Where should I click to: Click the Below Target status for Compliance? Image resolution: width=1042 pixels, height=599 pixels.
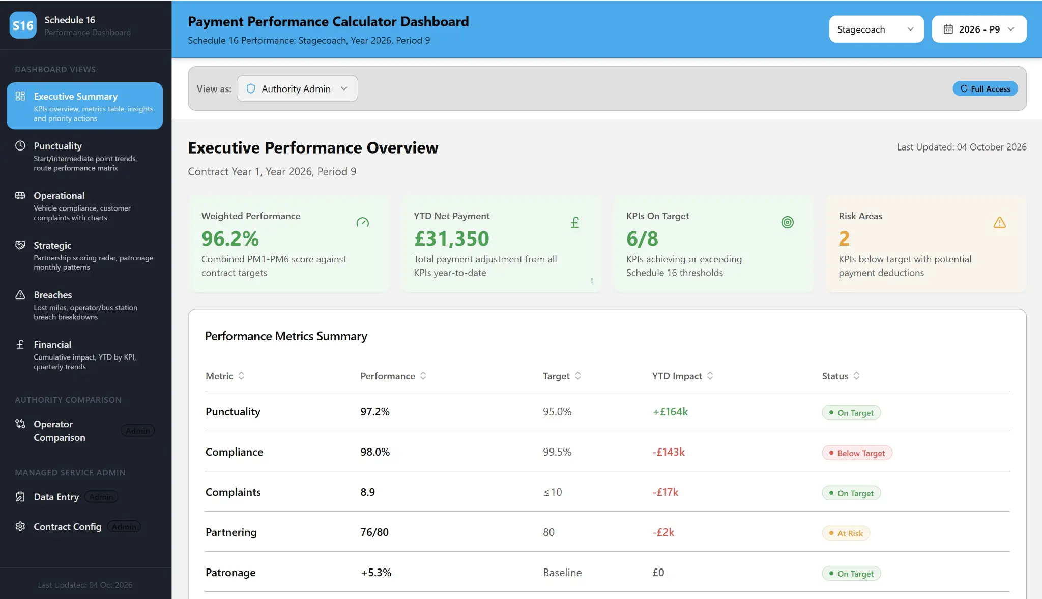pos(856,453)
